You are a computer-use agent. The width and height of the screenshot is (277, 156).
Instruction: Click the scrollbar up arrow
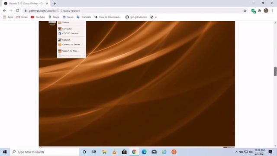[275, 23]
